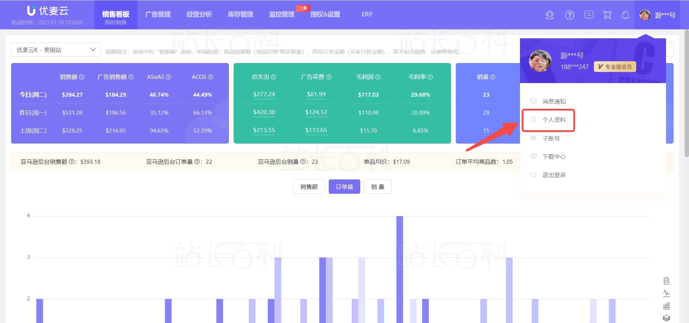Switch chart to 销售额 view
Image resolution: width=689 pixels, height=323 pixels.
[x=309, y=187]
